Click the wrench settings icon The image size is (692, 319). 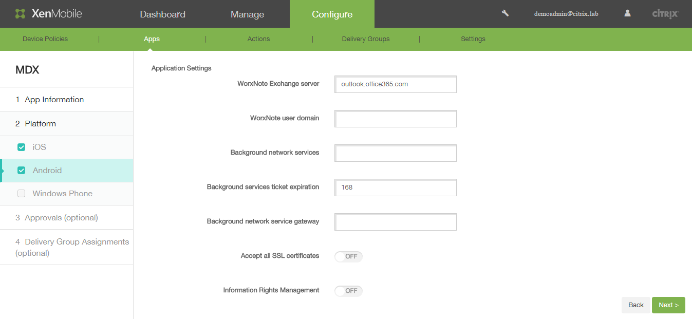[505, 13]
